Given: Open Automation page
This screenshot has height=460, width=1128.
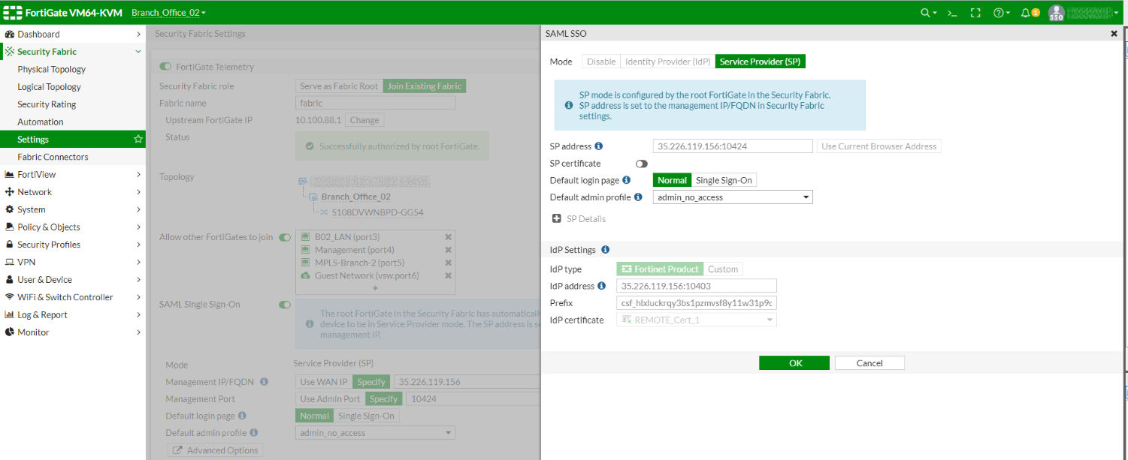Looking at the screenshot, I should click(41, 122).
